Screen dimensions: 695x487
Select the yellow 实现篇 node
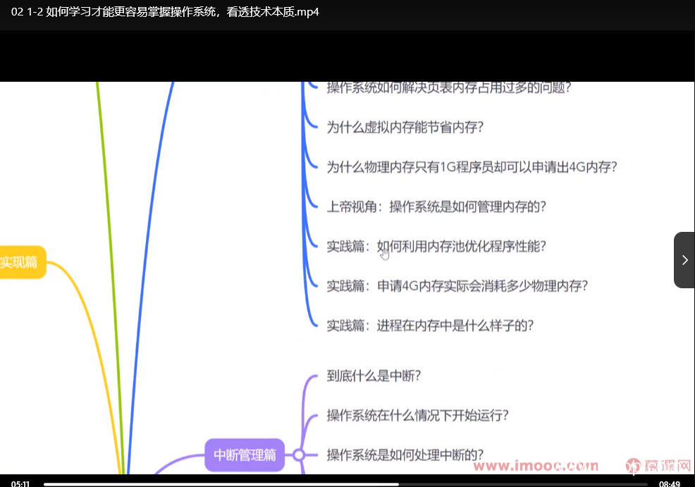(x=20, y=262)
